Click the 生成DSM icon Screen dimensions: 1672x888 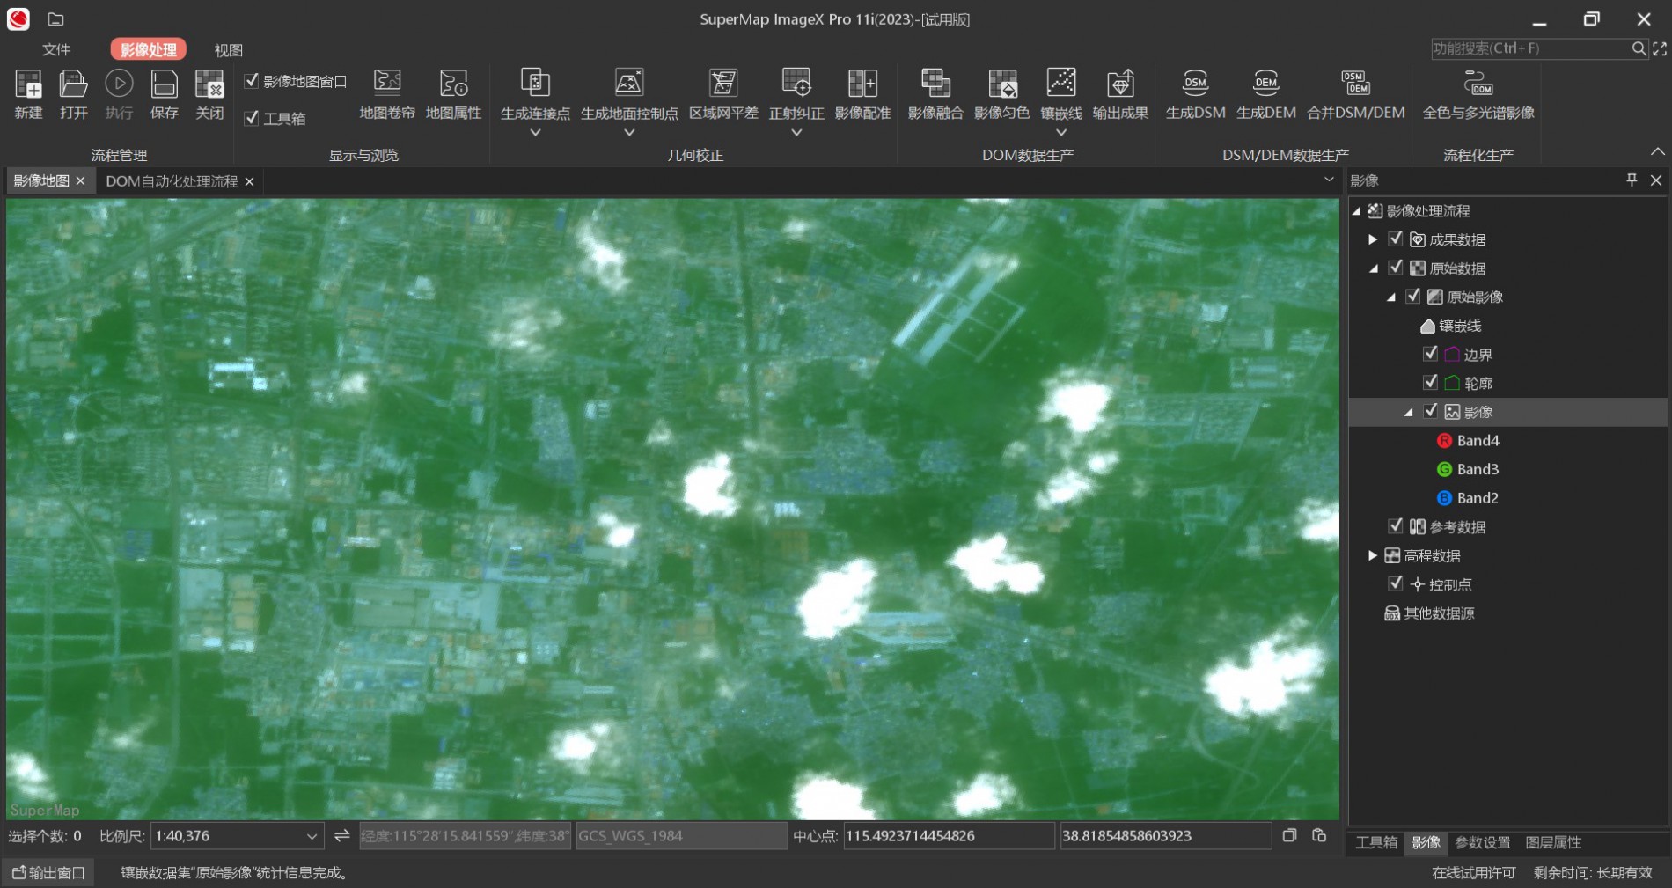point(1195,83)
